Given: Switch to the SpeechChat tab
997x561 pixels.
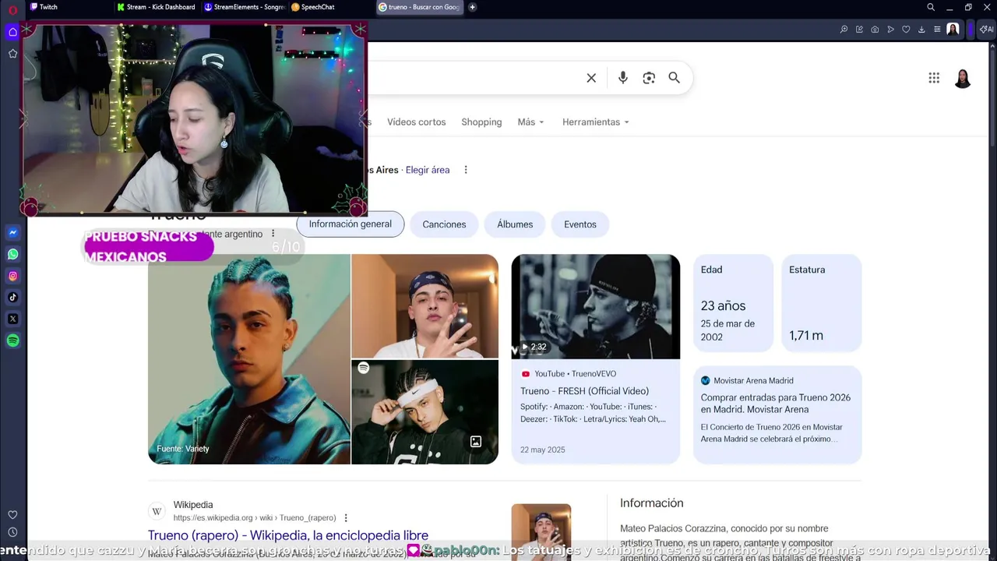Looking at the screenshot, I should pyautogui.click(x=332, y=7).
